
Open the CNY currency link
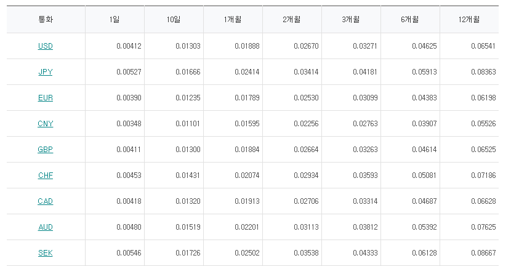click(46, 123)
